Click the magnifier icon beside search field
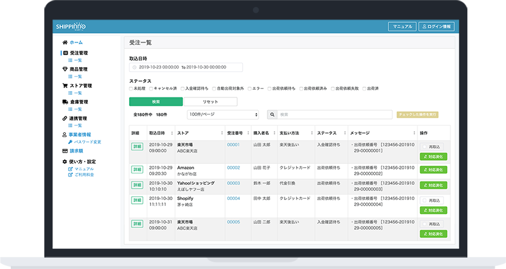The width and height of the screenshot is (506, 269). click(x=273, y=115)
